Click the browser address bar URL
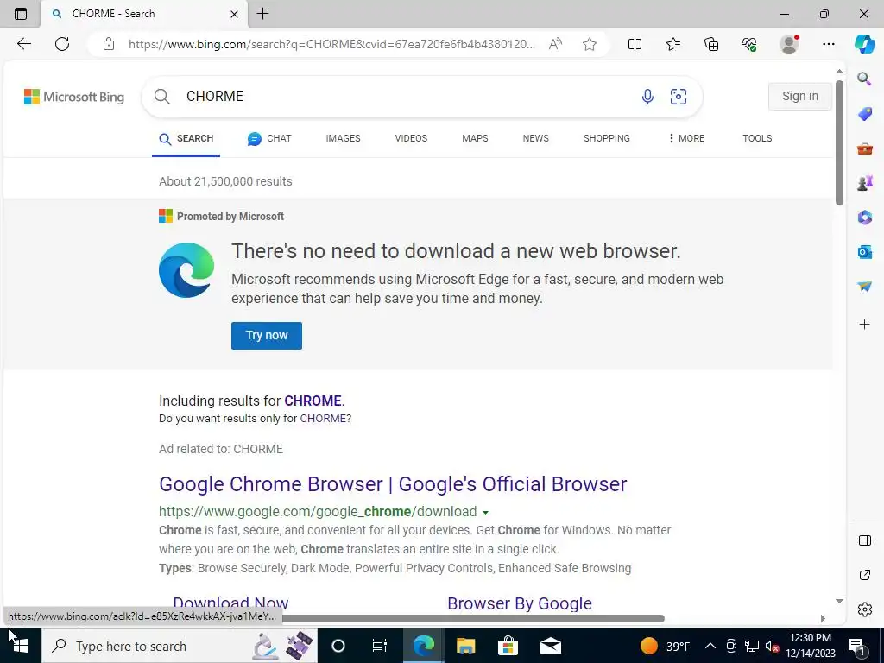The height and width of the screenshot is (663, 884). click(331, 44)
